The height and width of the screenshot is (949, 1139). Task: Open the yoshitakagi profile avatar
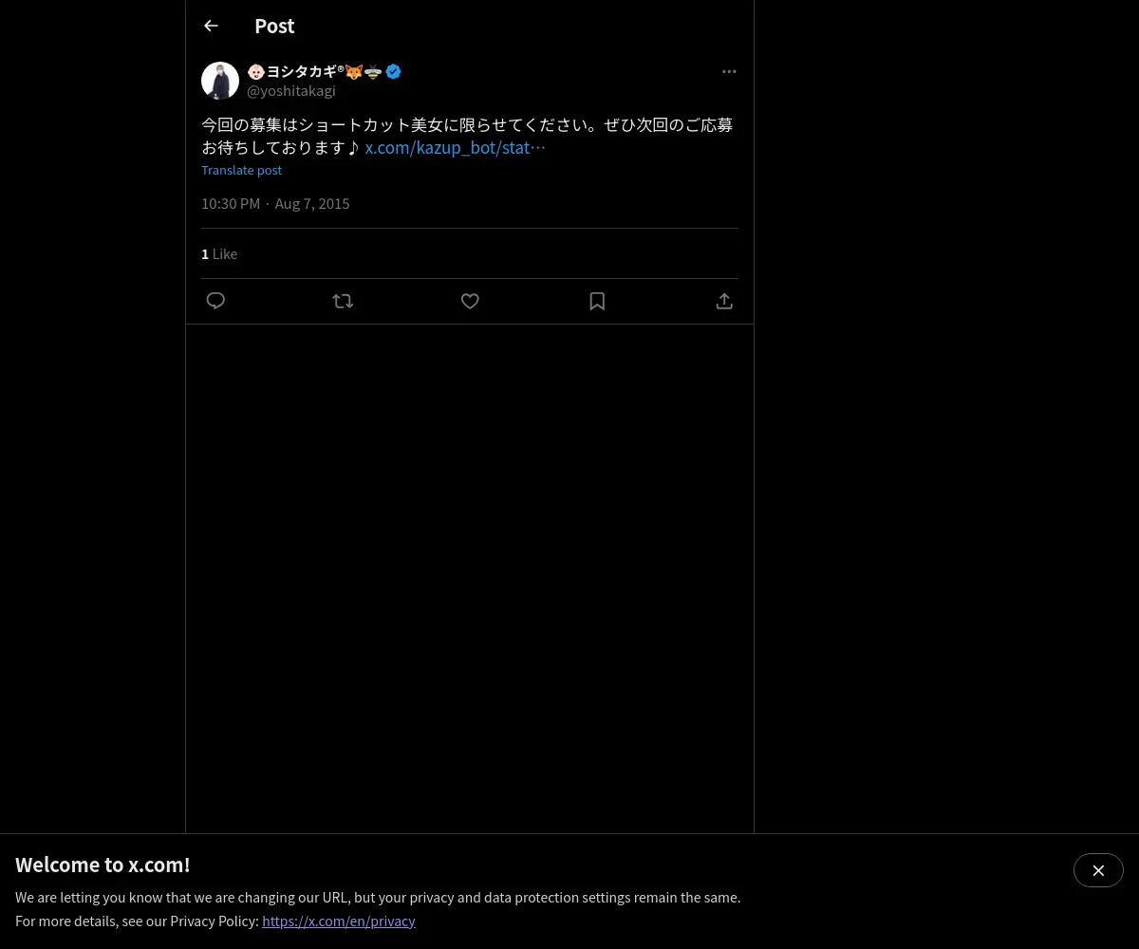220,81
